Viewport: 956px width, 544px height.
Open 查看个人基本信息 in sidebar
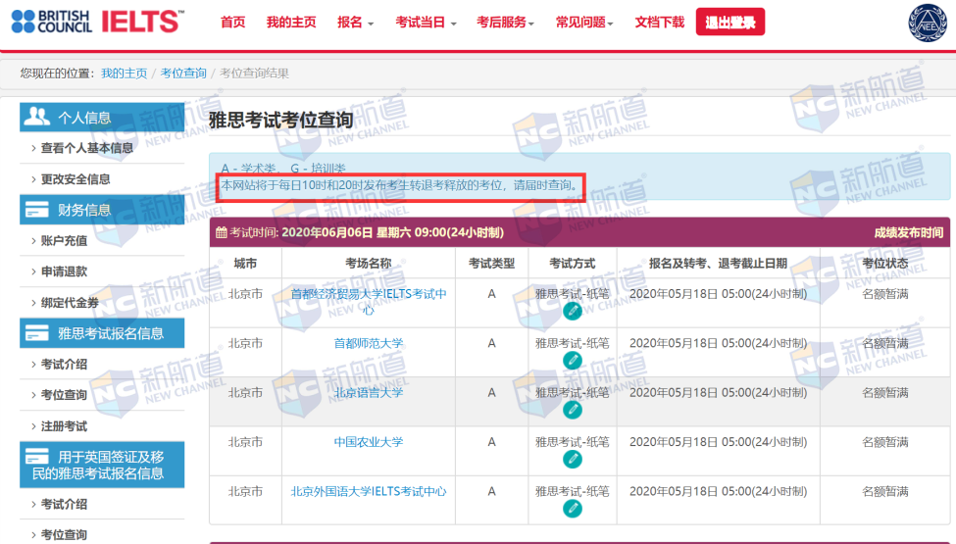tap(86, 148)
